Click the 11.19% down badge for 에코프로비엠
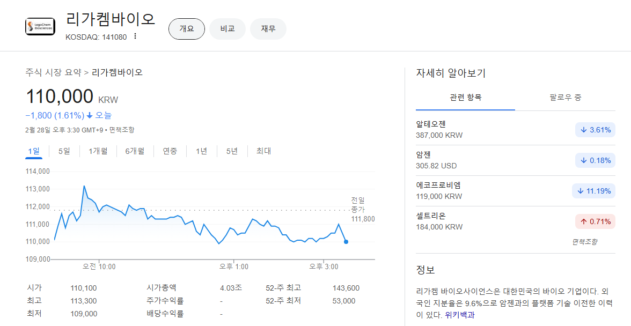The image size is (631, 326). pyautogui.click(x=593, y=191)
